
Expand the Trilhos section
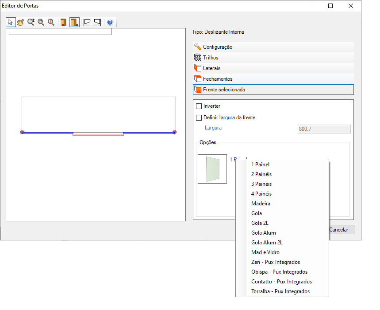tap(273, 58)
